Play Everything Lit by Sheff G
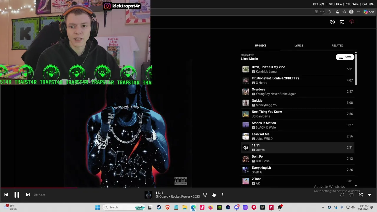377x212 pixels. [297, 170]
